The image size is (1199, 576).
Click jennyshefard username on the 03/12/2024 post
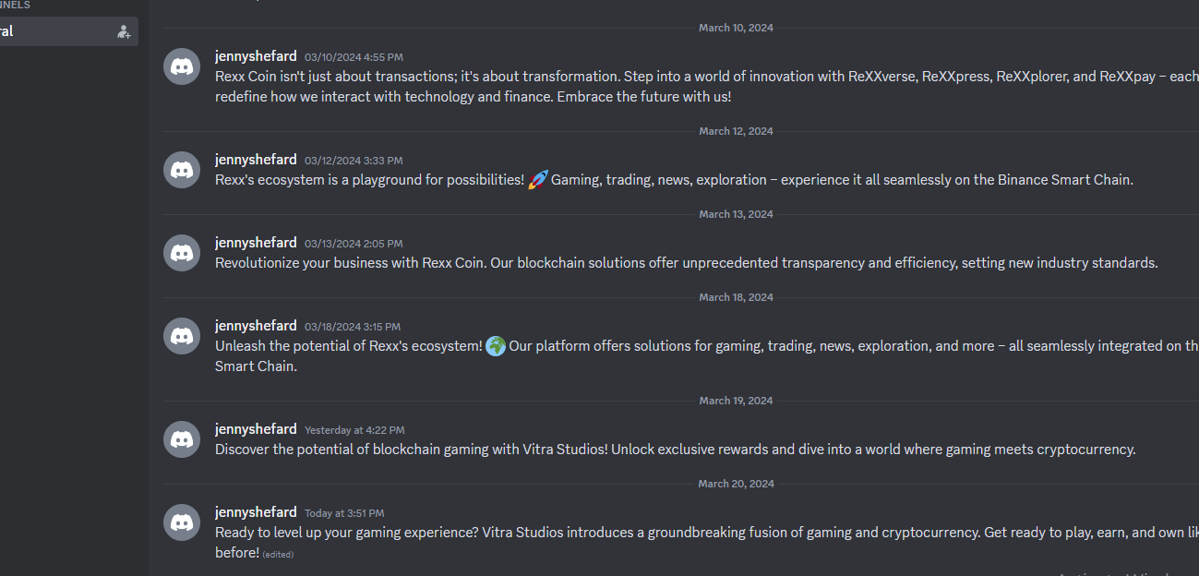[x=256, y=160]
